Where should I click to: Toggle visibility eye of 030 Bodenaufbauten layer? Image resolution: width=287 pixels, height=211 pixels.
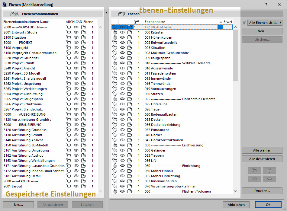click(x=122, y=114)
